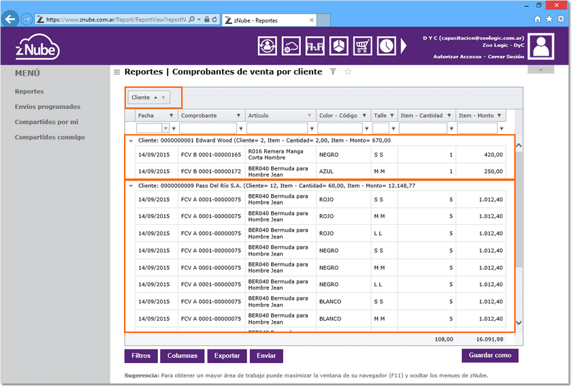Viewport: 572px width, 387px height.
Task: Click the user profile avatar
Action: pyautogui.click(x=541, y=46)
